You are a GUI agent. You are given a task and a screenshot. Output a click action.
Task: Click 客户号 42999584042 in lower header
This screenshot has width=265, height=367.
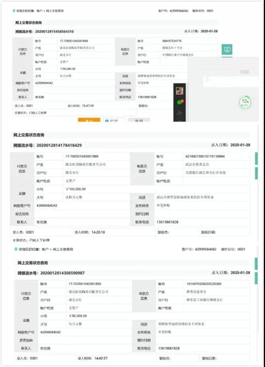pyautogui.click(x=199, y=250)
